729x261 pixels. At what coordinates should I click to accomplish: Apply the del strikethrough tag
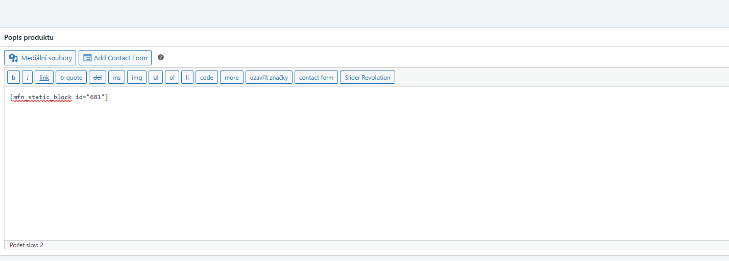[x=98, y=78]
